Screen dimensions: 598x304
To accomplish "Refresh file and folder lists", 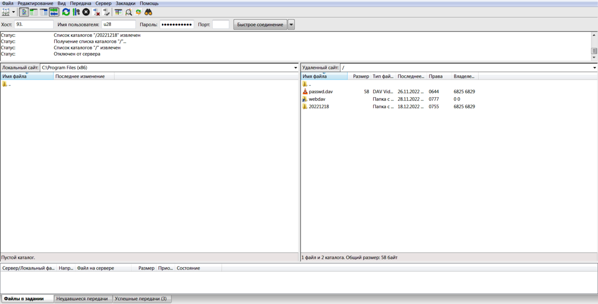I will pos(66,12).
